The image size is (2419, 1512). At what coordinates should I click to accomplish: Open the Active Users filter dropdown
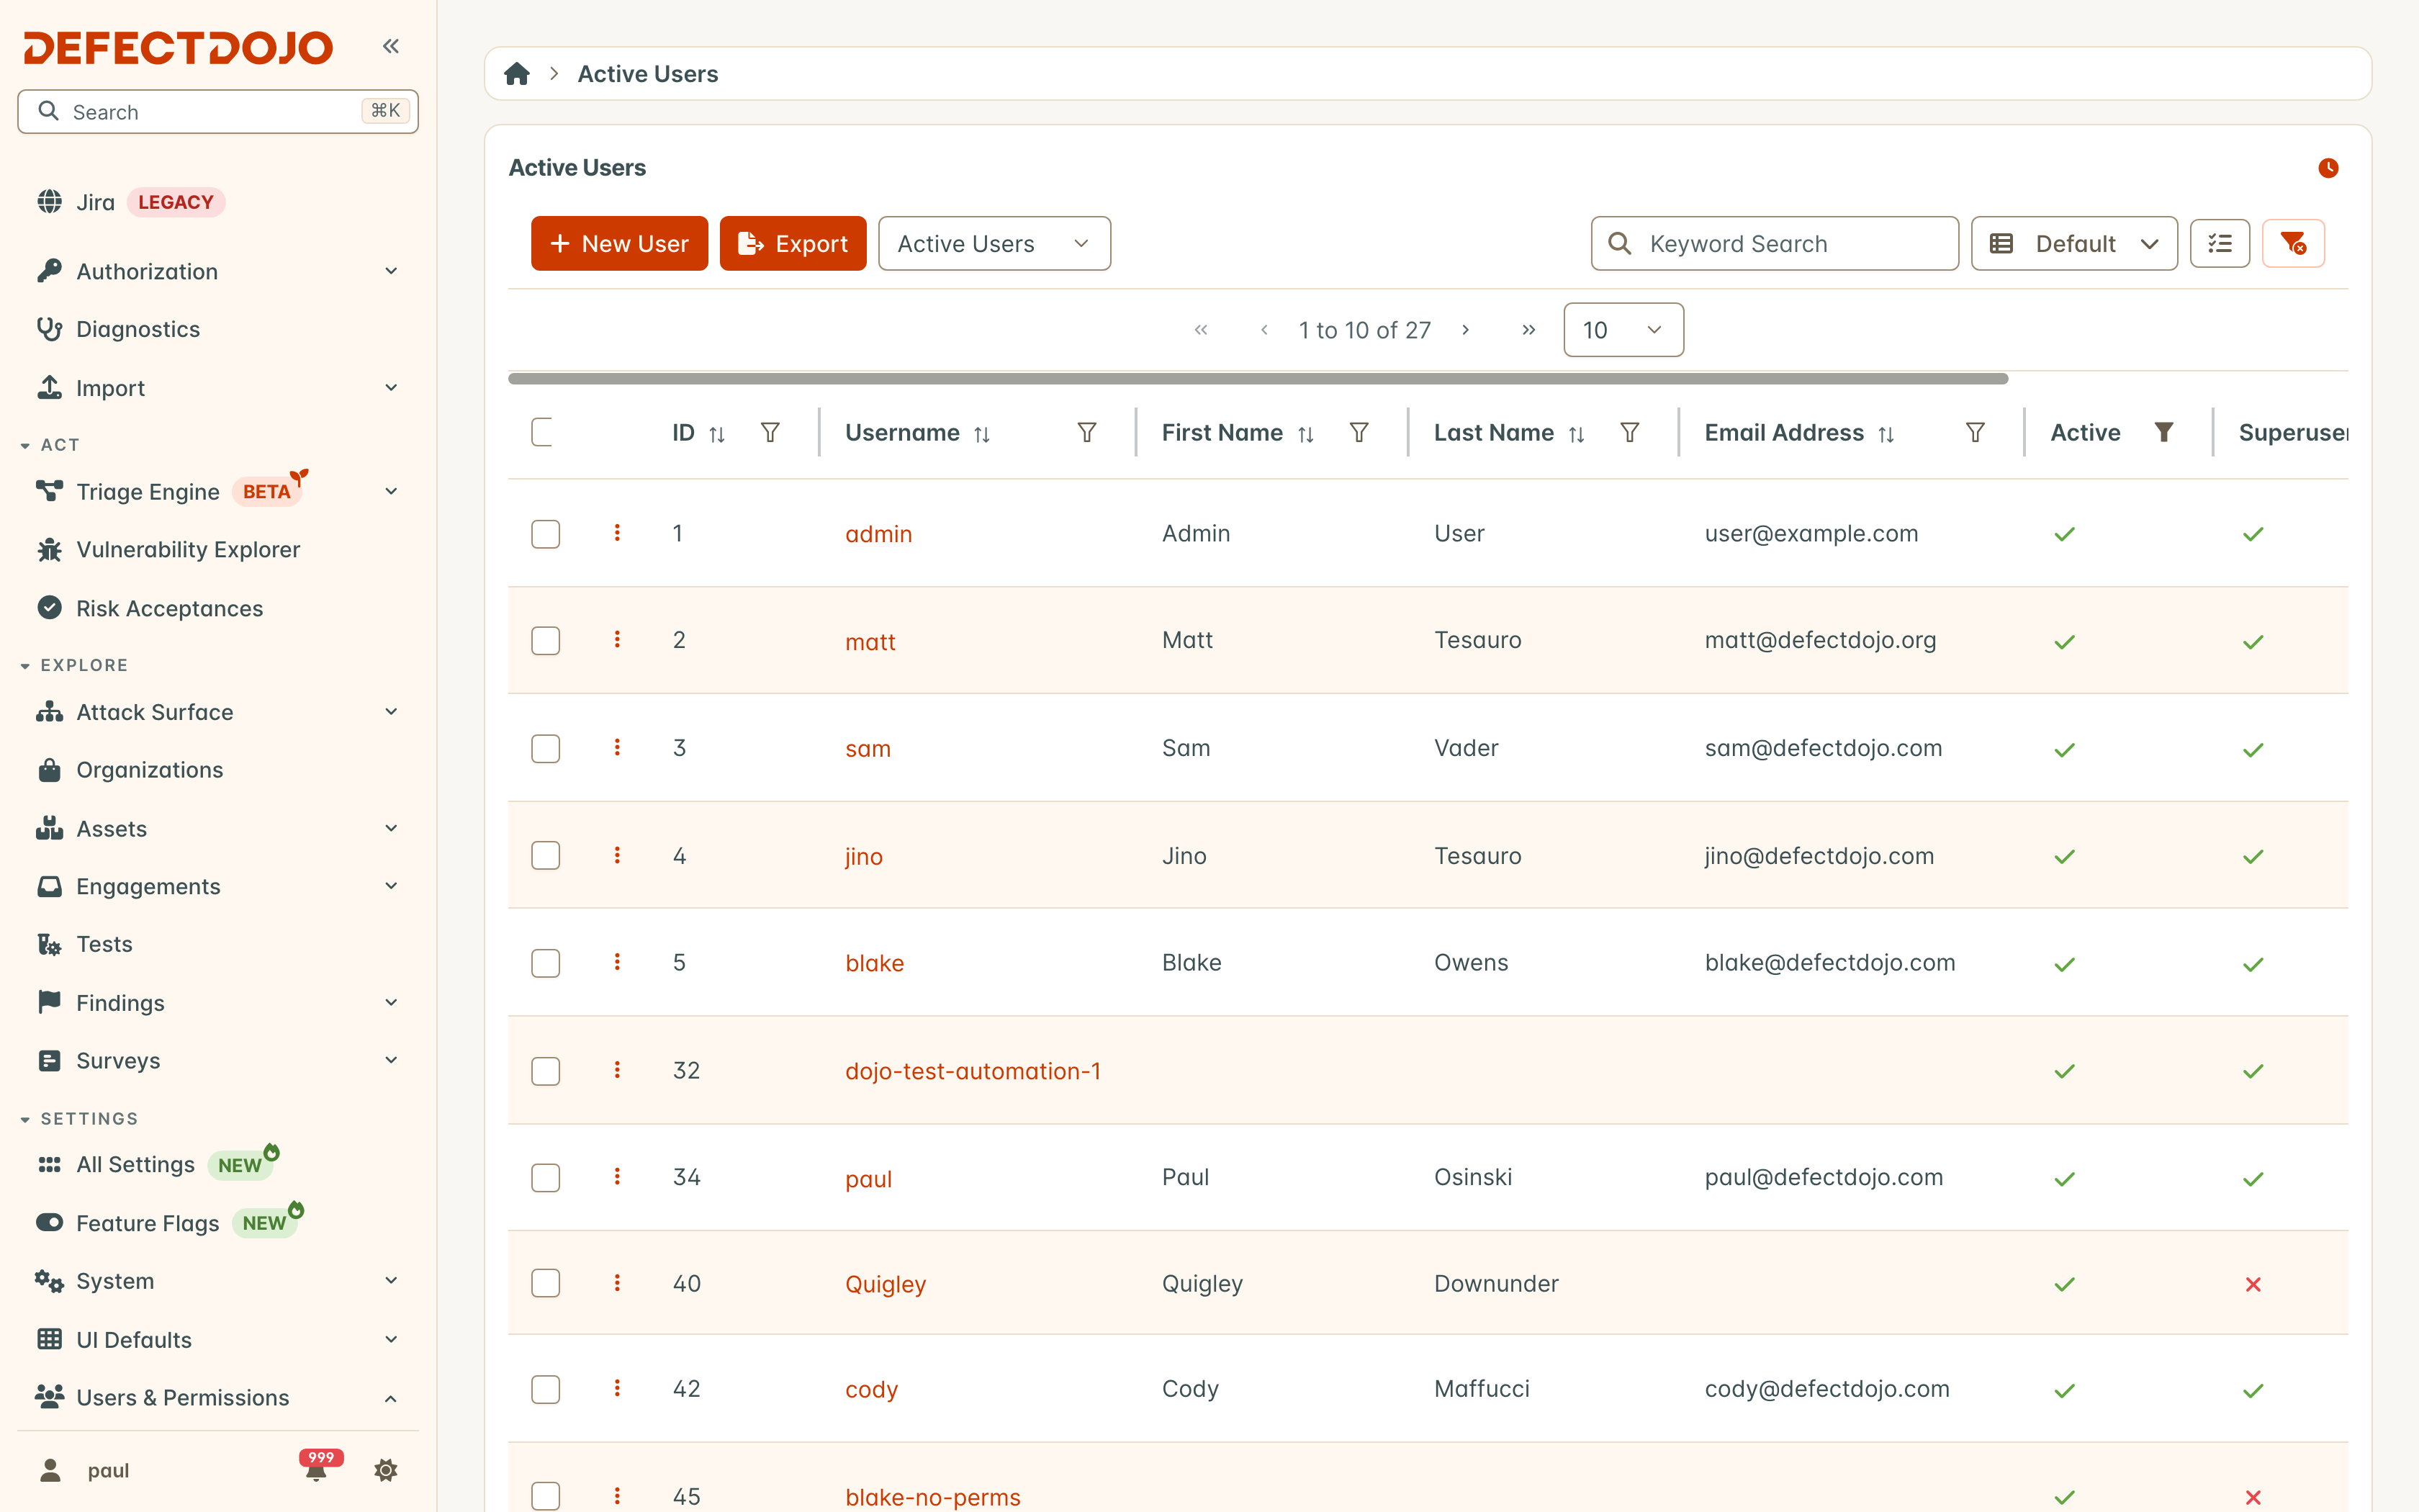coord(994,243)
